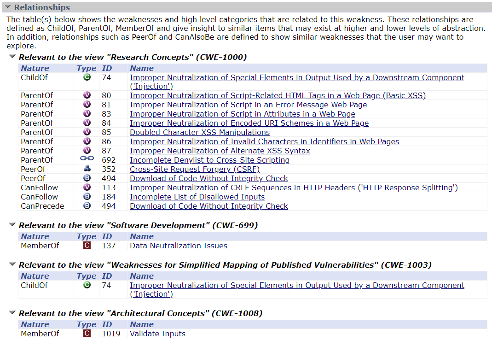Click the Category icon for ID 137
This screenshot has width=492, height=340.
87,245
